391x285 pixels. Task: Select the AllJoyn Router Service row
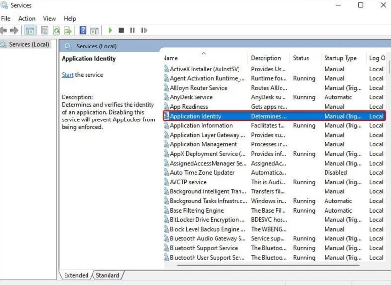point(274,88)
